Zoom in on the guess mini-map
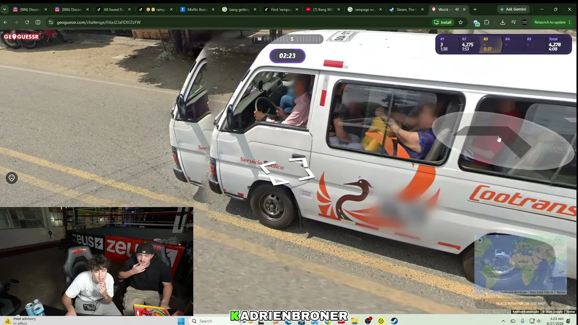578x325 pixels. (x=480, y=240)
